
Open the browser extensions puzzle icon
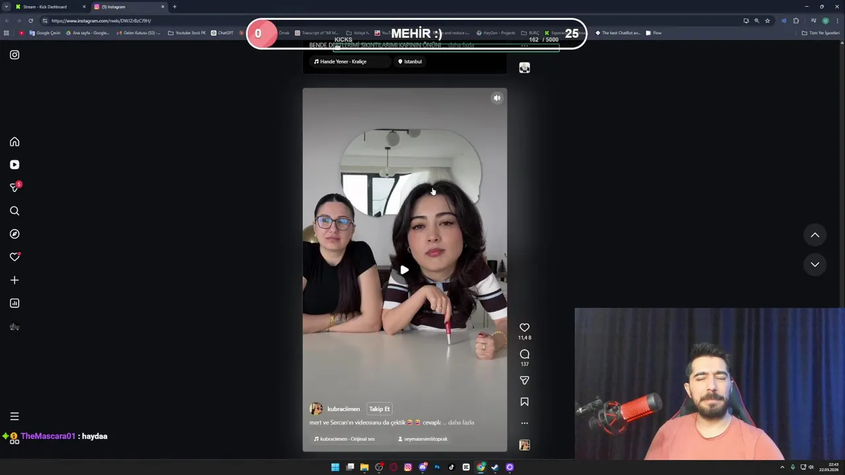coord(795,20)
